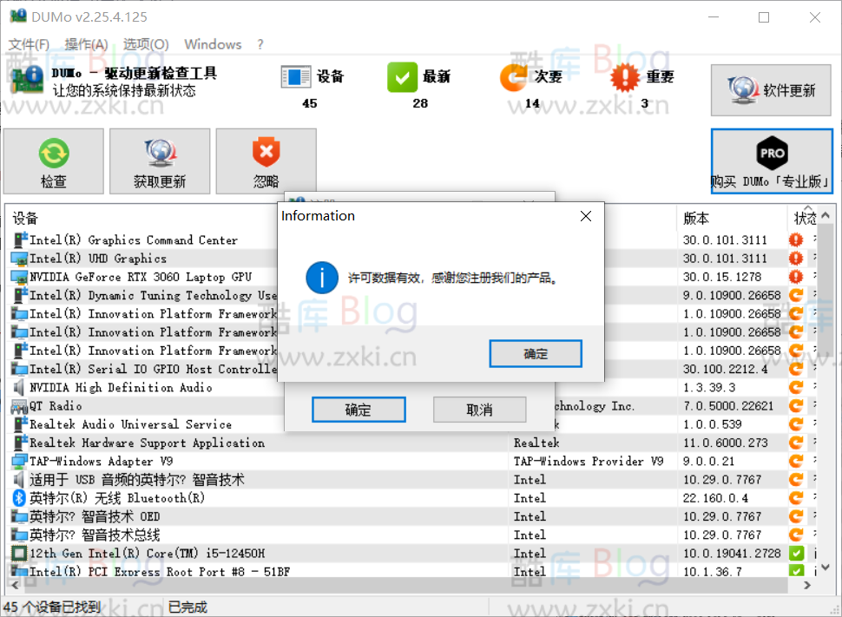Click the PRO badge to buy DUMo
Screen dimensions: 842x617
coord(771,154)
